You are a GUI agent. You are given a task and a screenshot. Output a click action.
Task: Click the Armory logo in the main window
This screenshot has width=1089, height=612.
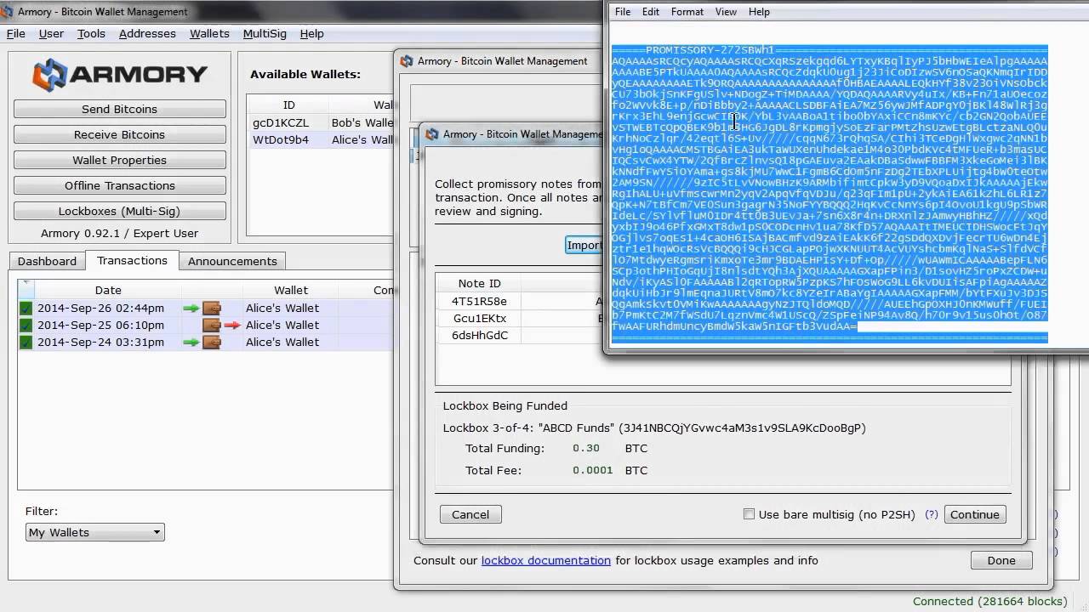pos(120,75)
